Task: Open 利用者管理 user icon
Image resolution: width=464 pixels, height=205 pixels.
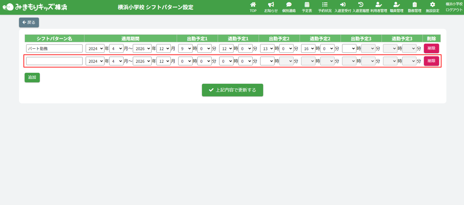Action: click(x=379, y=5)
